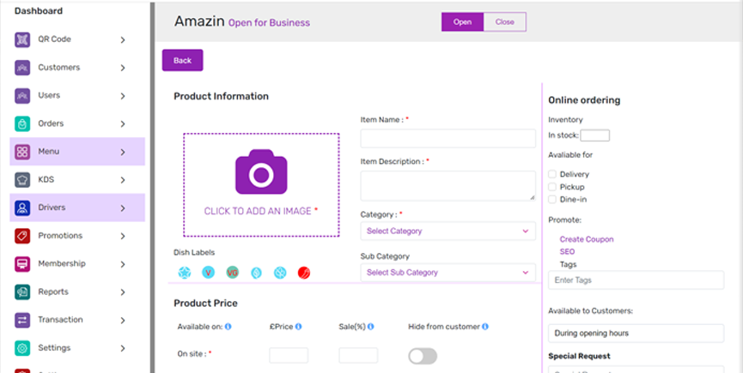Click the info icon beside Available on
This screenshot has height=373, width=743.
coord(228,327)
